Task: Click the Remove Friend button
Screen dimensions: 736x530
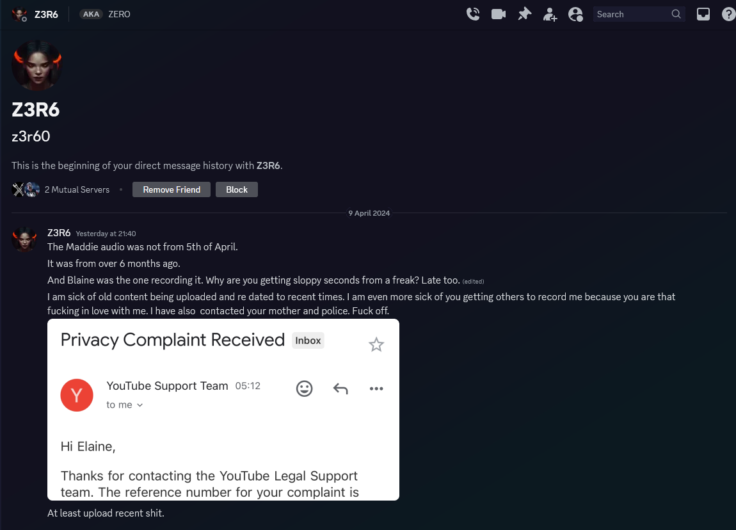Action: coord(172,189)
